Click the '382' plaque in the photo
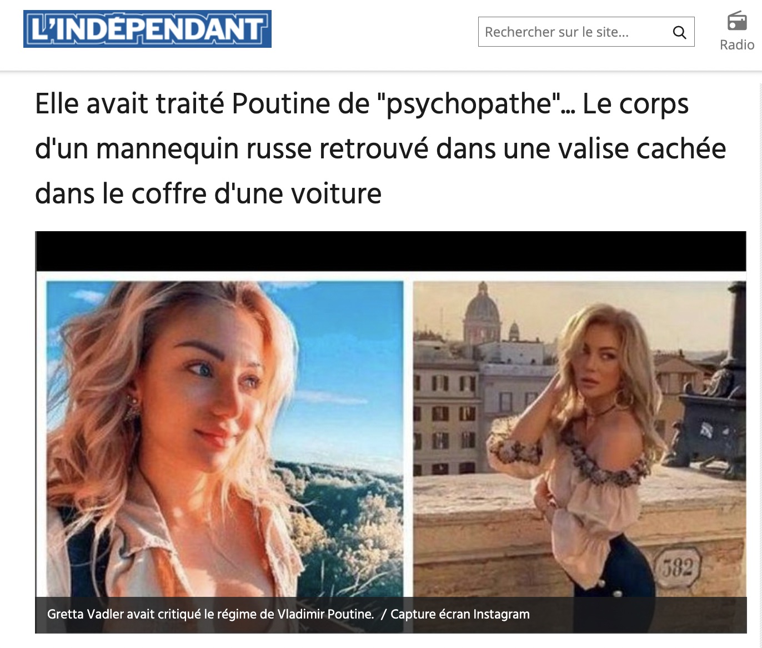Image resolution: width=762 pixels, height=648 pixels. point(679,567)
